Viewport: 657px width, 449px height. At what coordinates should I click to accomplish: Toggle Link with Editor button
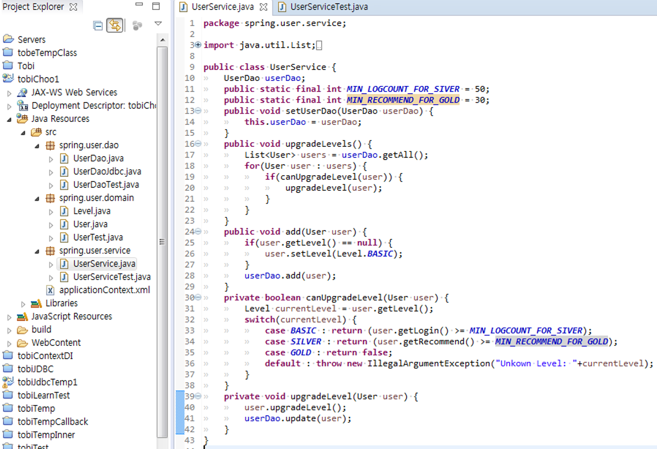tap(115, 25)
